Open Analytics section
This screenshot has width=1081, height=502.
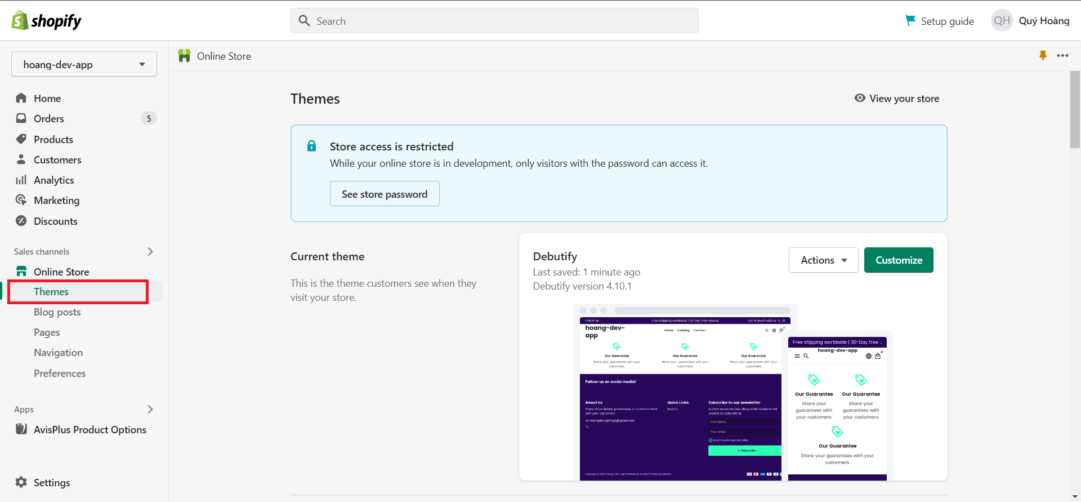pos(54,180)
